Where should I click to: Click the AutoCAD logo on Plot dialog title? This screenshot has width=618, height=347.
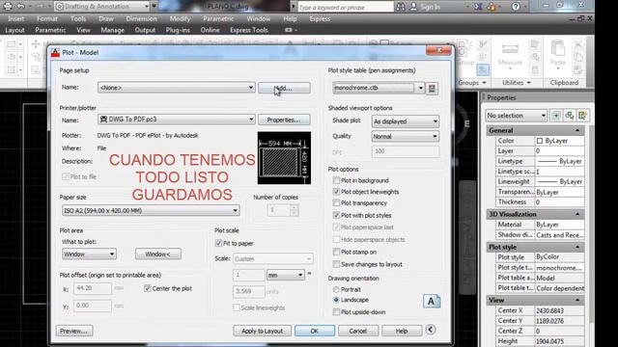(x=56, y=52)
